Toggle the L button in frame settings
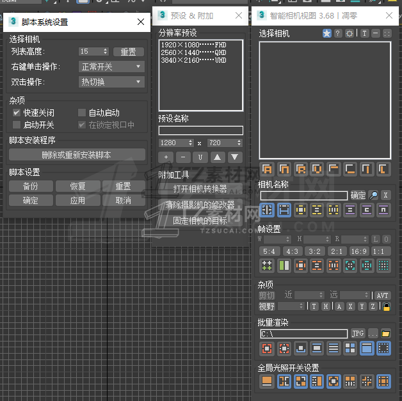Image resolution: width=402 pixels, height=401 pixels. tap(375, 239)
